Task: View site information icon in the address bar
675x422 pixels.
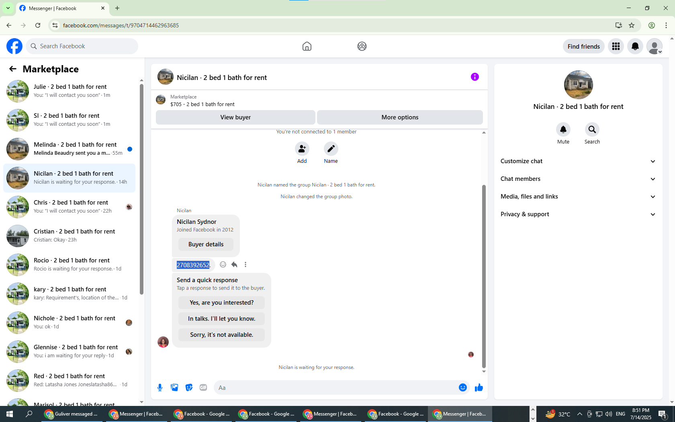Action: 55,25
